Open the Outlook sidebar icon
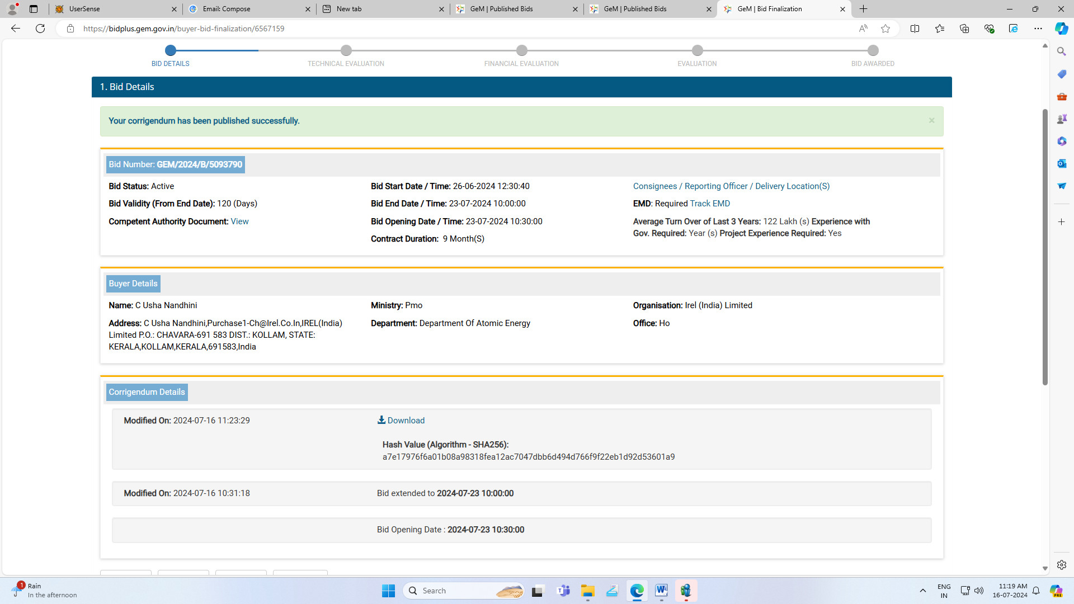This screenshot has height=604, width=1074. tap(1061, 163)
